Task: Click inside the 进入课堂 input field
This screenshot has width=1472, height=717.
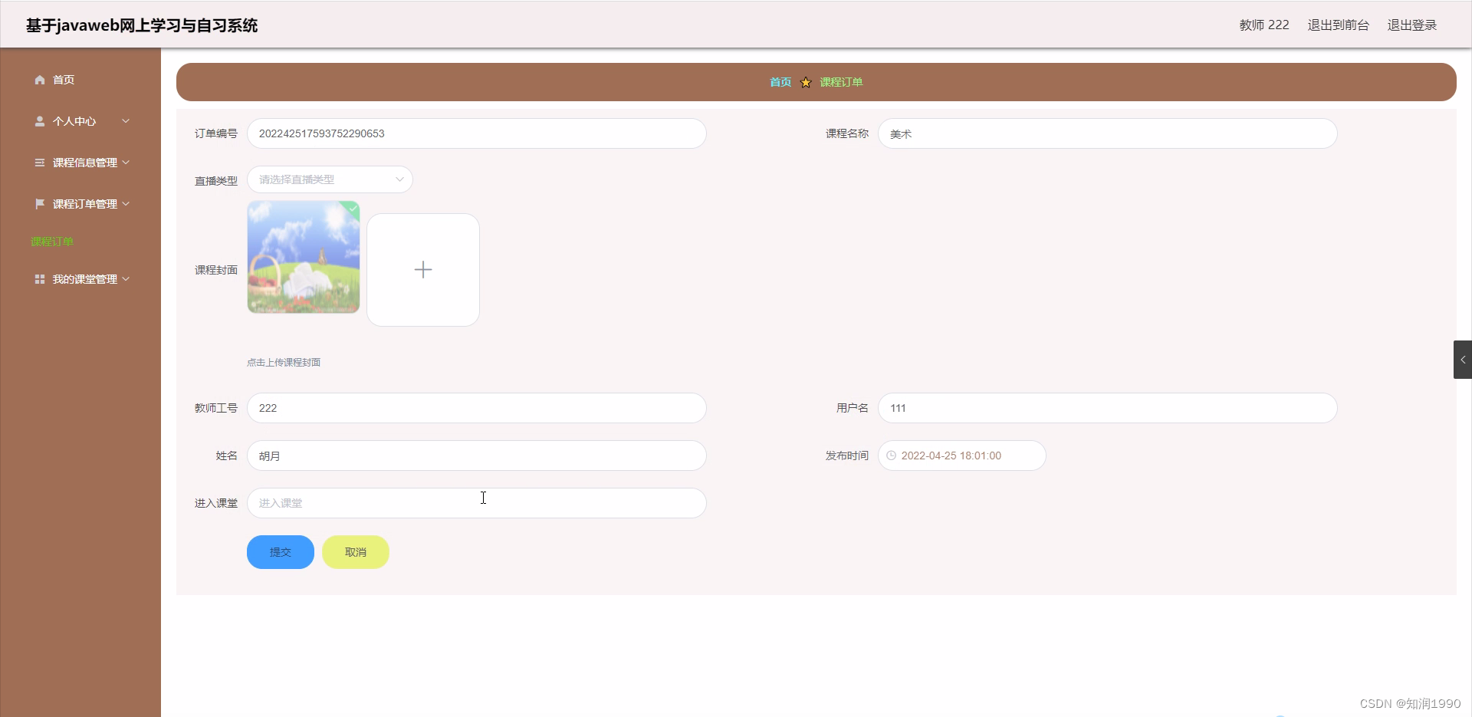Action: click(x=476, y=503)
